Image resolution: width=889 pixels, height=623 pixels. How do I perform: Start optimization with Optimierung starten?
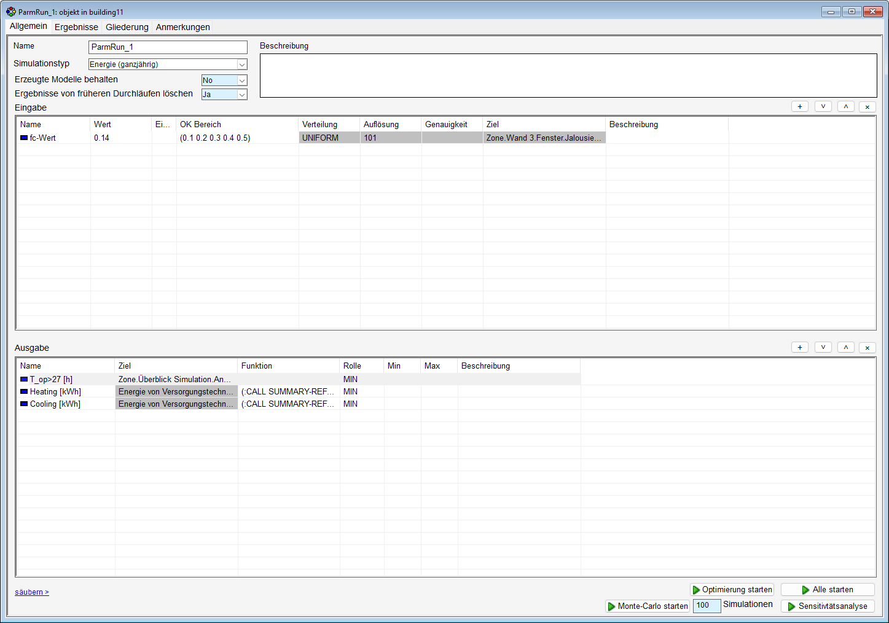pyautogui.click(x=732, y=590)
